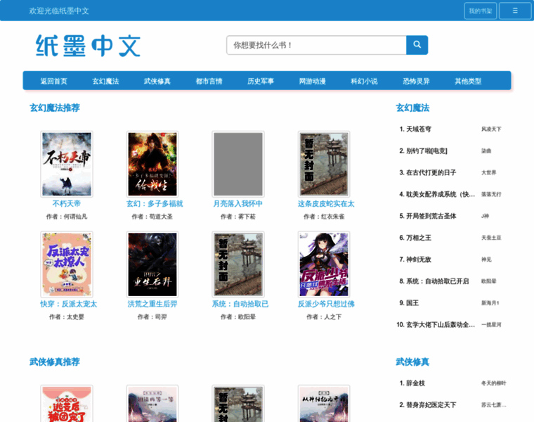Focus the 你想要找什么书 search field
The height and width of the screenshot is (422, 534).
pos(316,45)
